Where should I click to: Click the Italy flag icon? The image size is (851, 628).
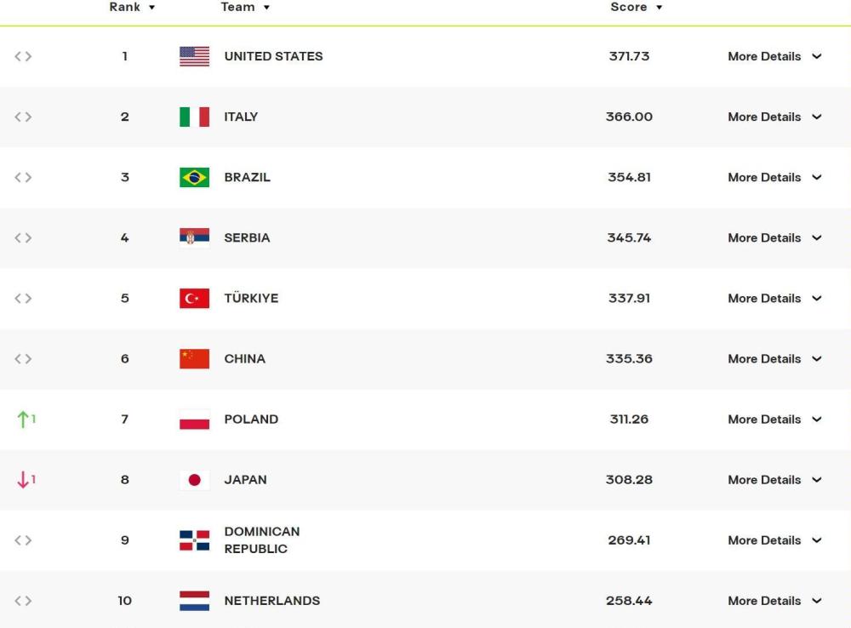[x=194, y=117]
